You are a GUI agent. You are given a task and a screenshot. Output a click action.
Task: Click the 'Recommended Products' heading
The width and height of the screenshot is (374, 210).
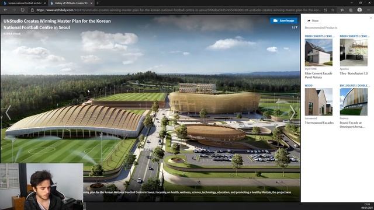click(x=321, y=27)
